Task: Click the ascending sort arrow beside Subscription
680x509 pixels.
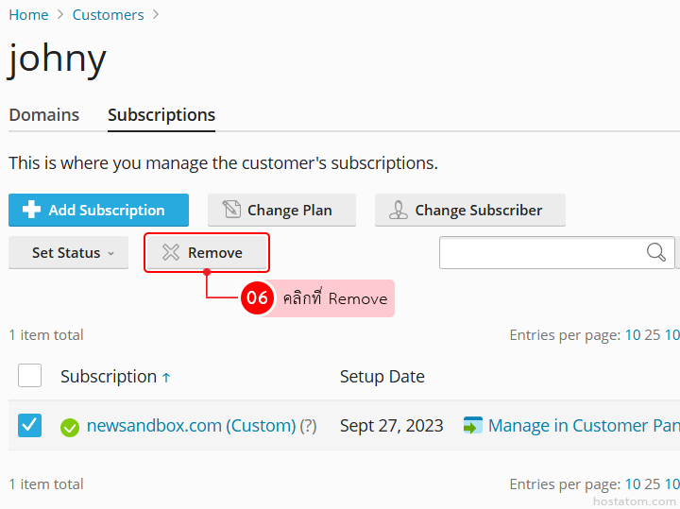Action: click(166, 378)
